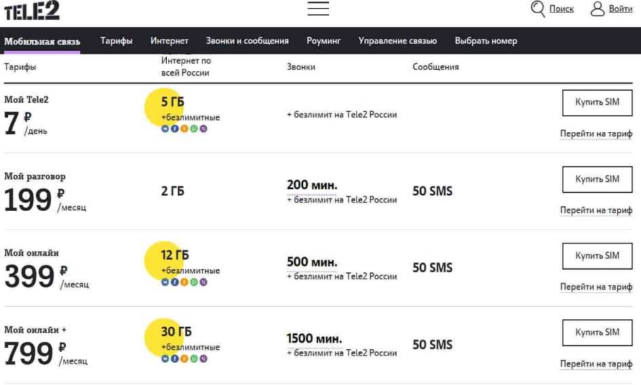The width and height of the screenshot is (641, 385).
Task: Switch to the Тарифы tab
Action: pyautogui.click(x=116, y=41)
